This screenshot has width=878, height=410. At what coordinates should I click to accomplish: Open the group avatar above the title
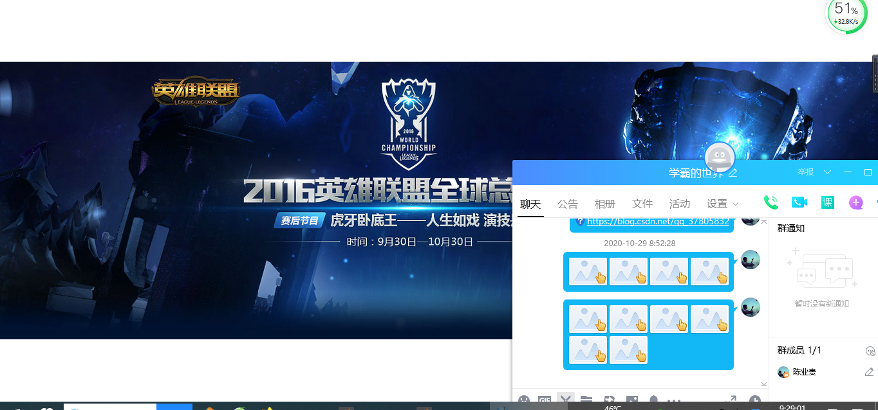(x=720, y=158)
